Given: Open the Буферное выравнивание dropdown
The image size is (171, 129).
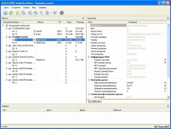Looking at the screenshot, I should [165, 88].
